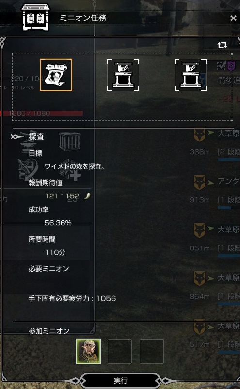The image size is (240, 389).
Task: Click the purple shield icon
Action: pos(231,66)
